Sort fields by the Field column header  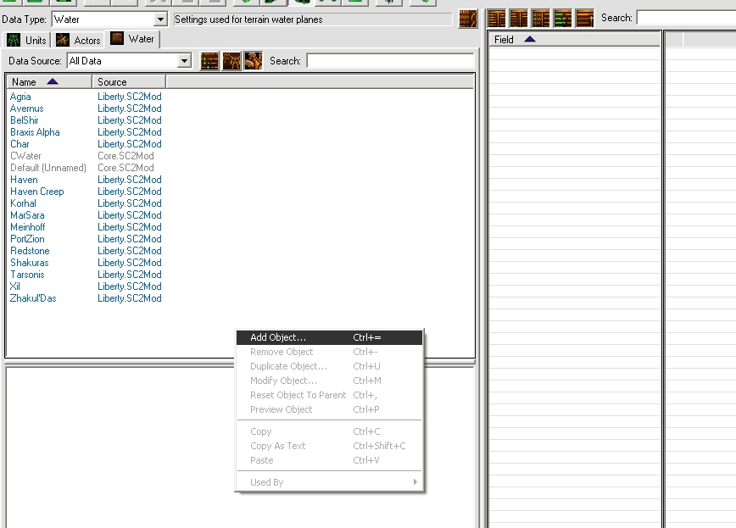[575, 40]
